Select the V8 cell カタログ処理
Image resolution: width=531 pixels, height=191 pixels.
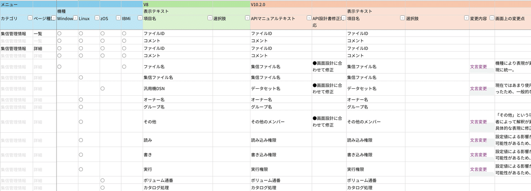tap(177, 187)
